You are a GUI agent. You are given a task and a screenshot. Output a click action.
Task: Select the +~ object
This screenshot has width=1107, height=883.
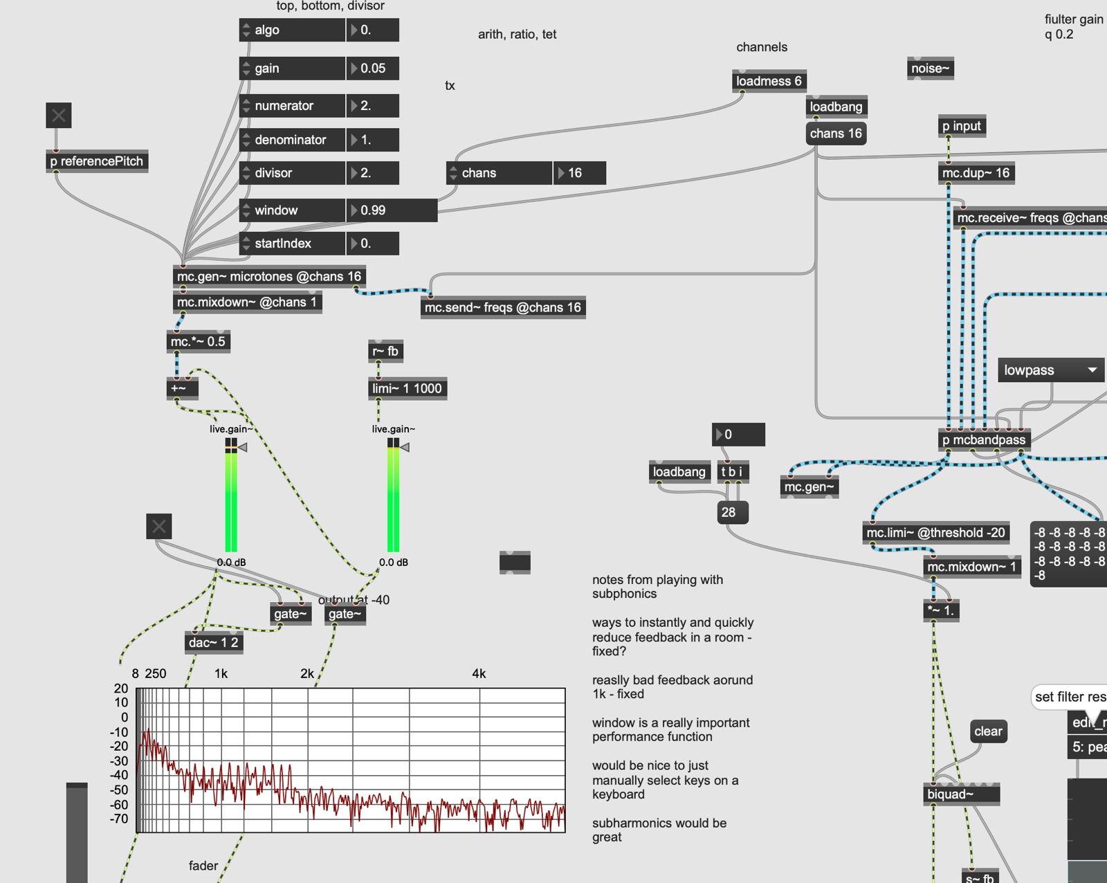[183, 389]
